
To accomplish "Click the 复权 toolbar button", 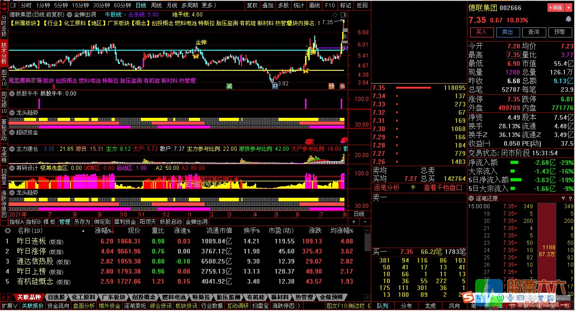I will 252,5.
